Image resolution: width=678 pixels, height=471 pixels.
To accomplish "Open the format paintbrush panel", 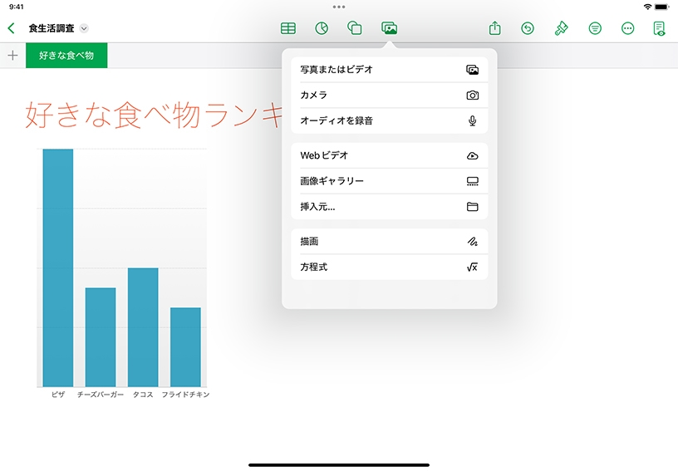I will point(562,28).
